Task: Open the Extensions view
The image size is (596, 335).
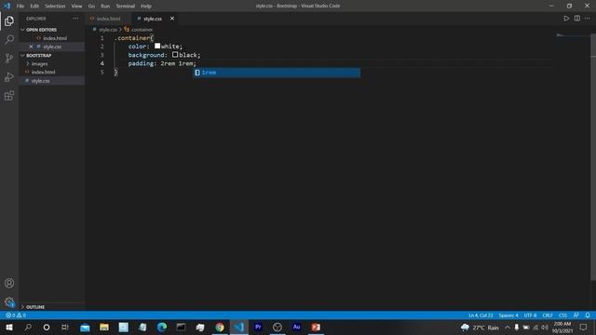Action: (x=9, y=96)
